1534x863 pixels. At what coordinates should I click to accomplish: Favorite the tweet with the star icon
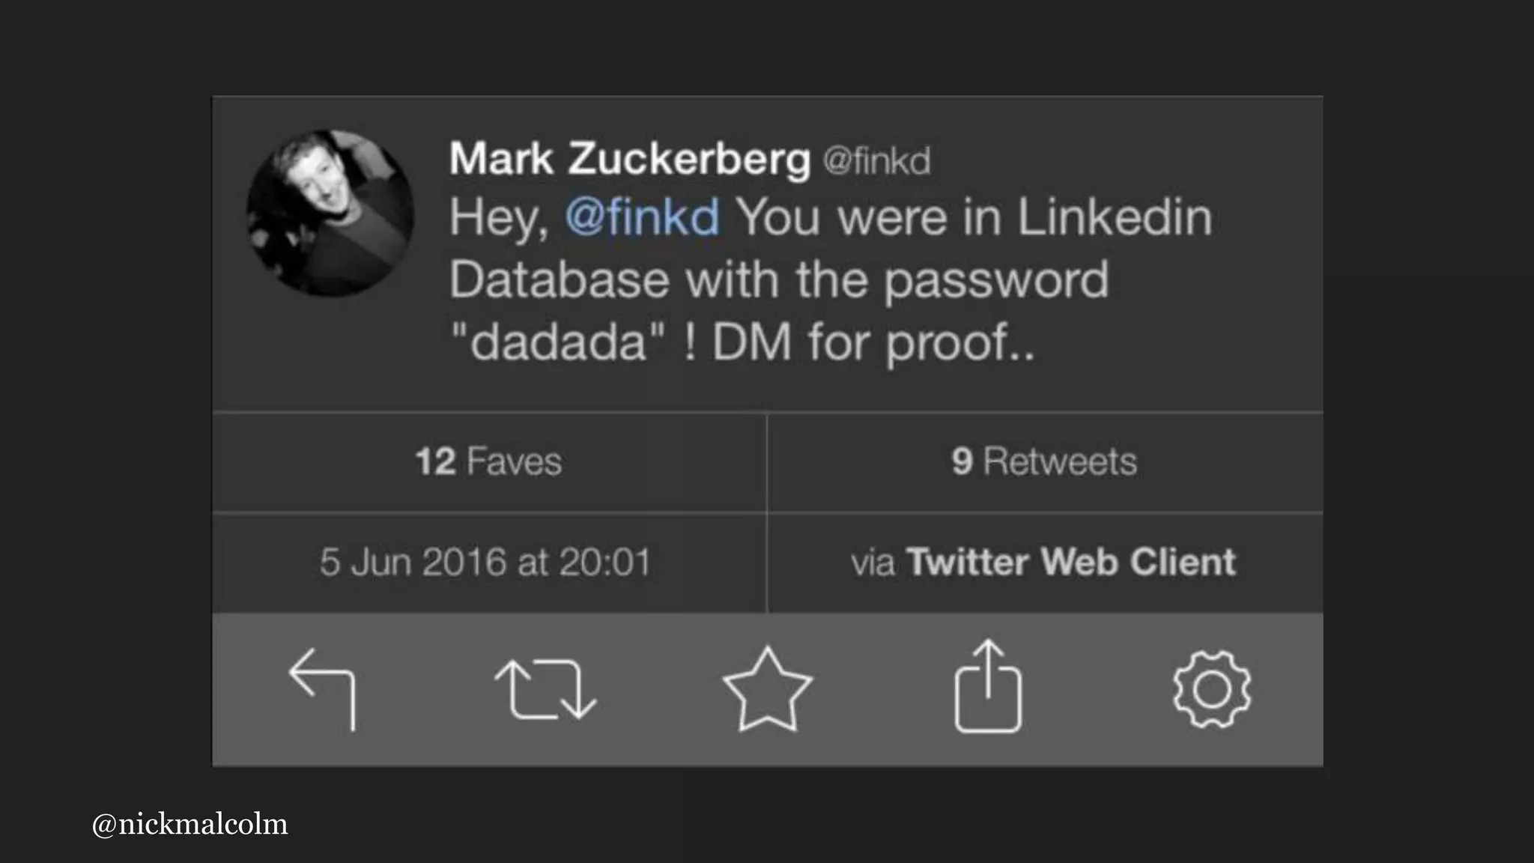click(767, 688)
